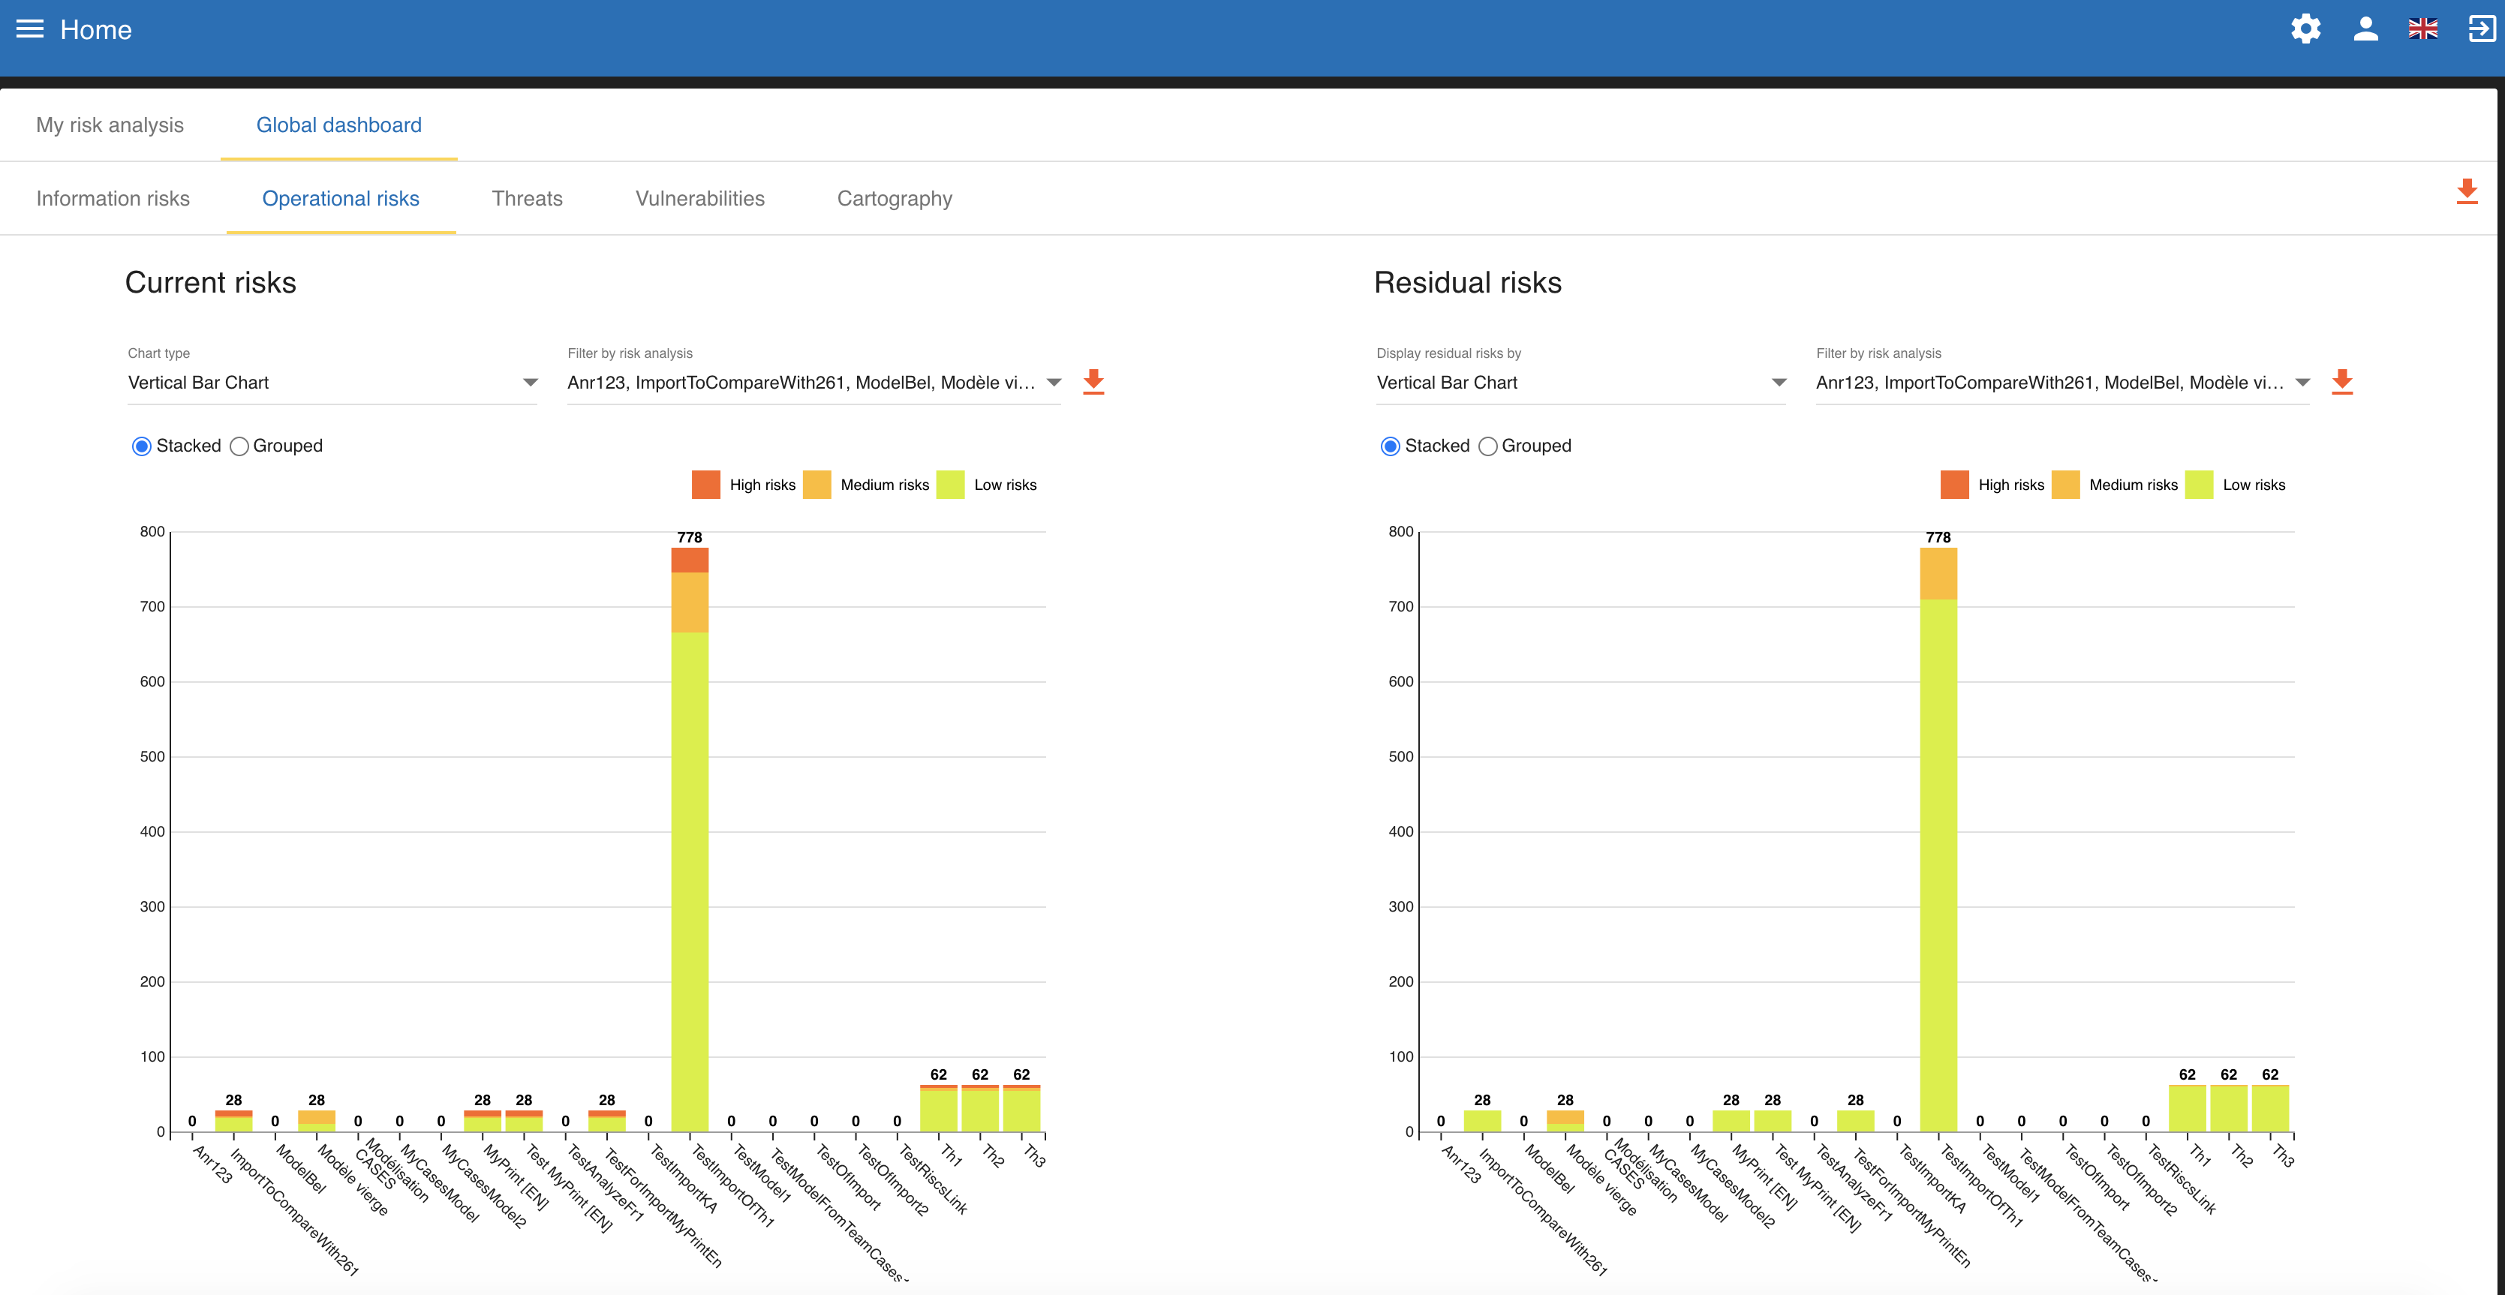Open Display residual risks by dropdown
The width and height of the screenshot is (2505, 1295).
point(1580,383)
